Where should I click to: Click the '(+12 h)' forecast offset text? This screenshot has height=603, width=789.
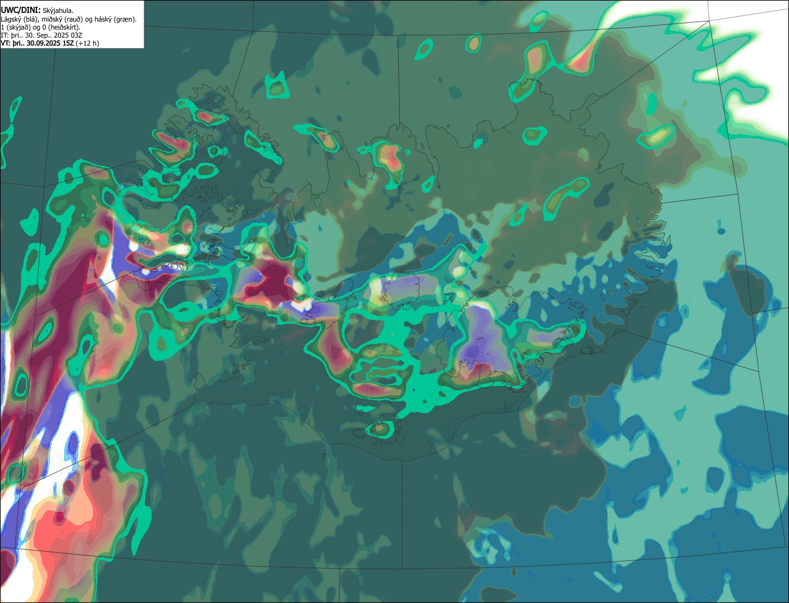point(87,44)
